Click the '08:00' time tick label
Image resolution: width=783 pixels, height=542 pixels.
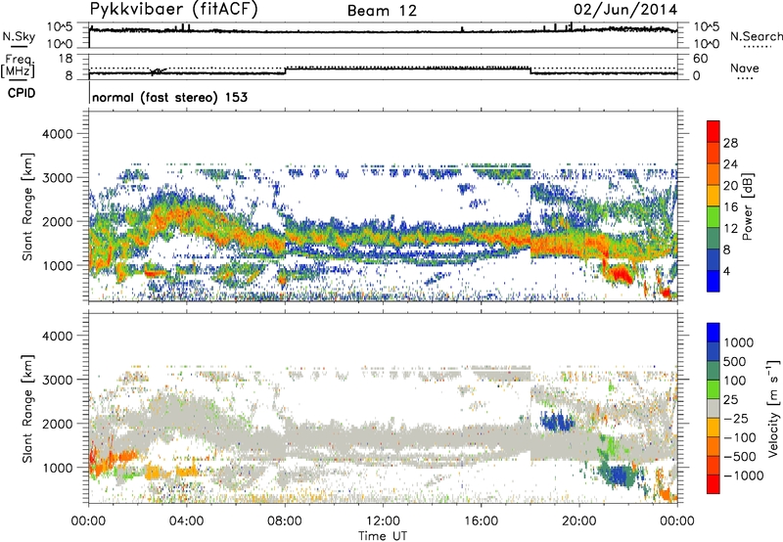(x=285, y=521)
